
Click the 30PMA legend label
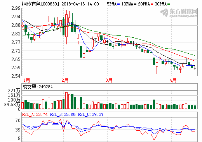[x=161, y=4]
